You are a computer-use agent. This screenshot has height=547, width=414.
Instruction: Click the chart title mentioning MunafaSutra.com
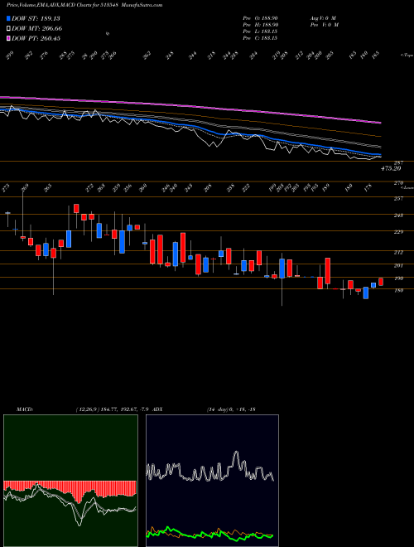pyautogui.click(x=84, y=5)
